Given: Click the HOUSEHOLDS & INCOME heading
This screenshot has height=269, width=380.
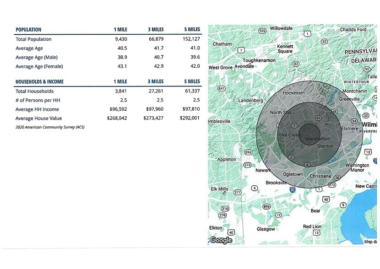Looking at the screenshot, I should pyautogui.click(x=39, y=82).
